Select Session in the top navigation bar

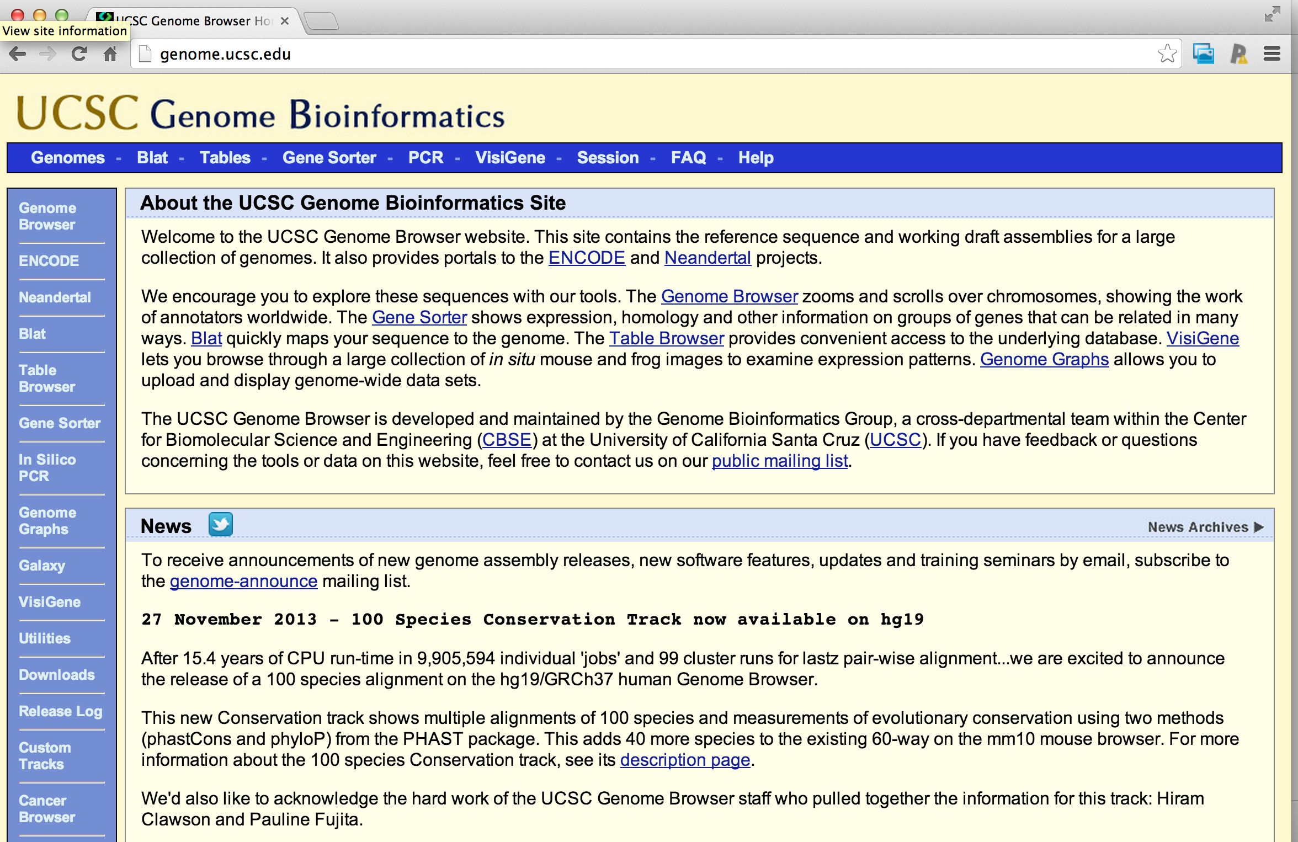(608, 158)
